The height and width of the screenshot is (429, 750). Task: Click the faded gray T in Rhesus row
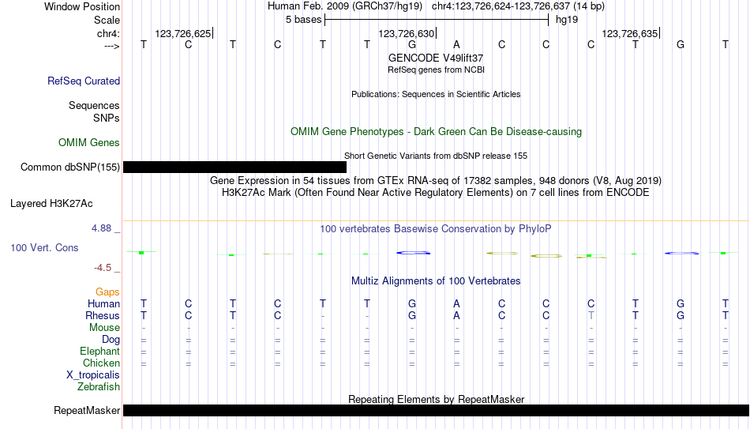[591, 315]
